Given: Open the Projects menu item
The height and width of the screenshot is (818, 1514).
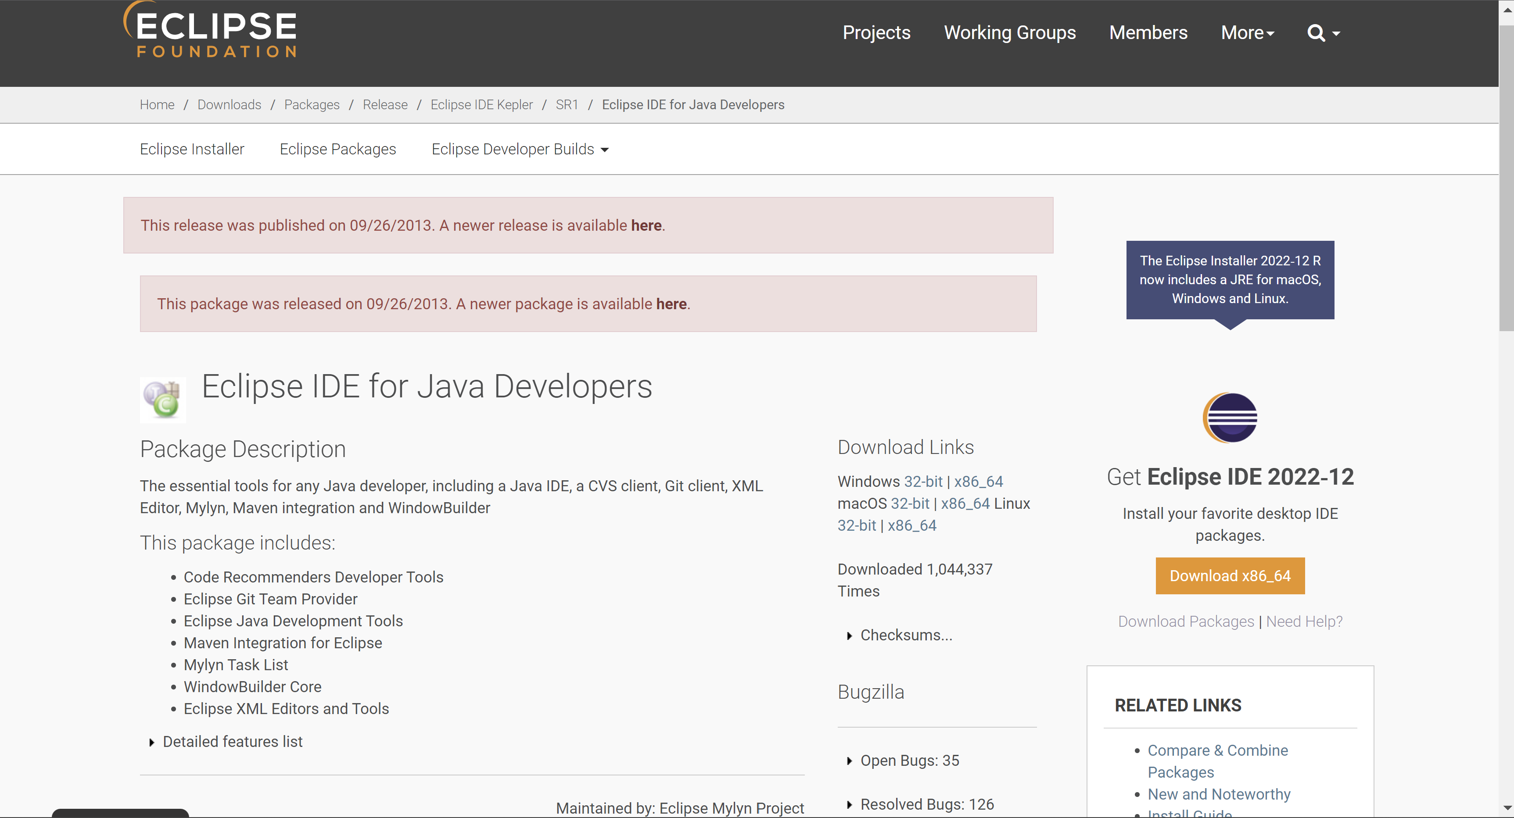Looking at the screenshot, I should [876, 33].
